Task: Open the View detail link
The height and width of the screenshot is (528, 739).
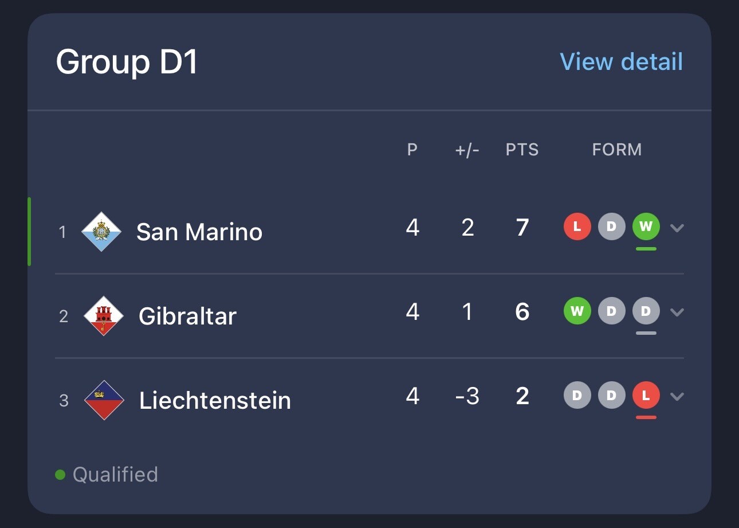Action: pos(621,62)
